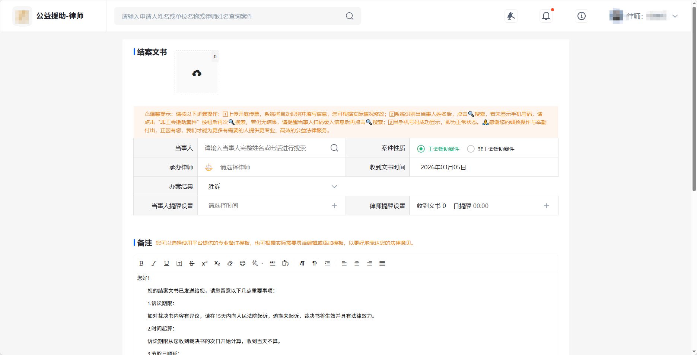Click the superscript icon

tap(204, 263)
